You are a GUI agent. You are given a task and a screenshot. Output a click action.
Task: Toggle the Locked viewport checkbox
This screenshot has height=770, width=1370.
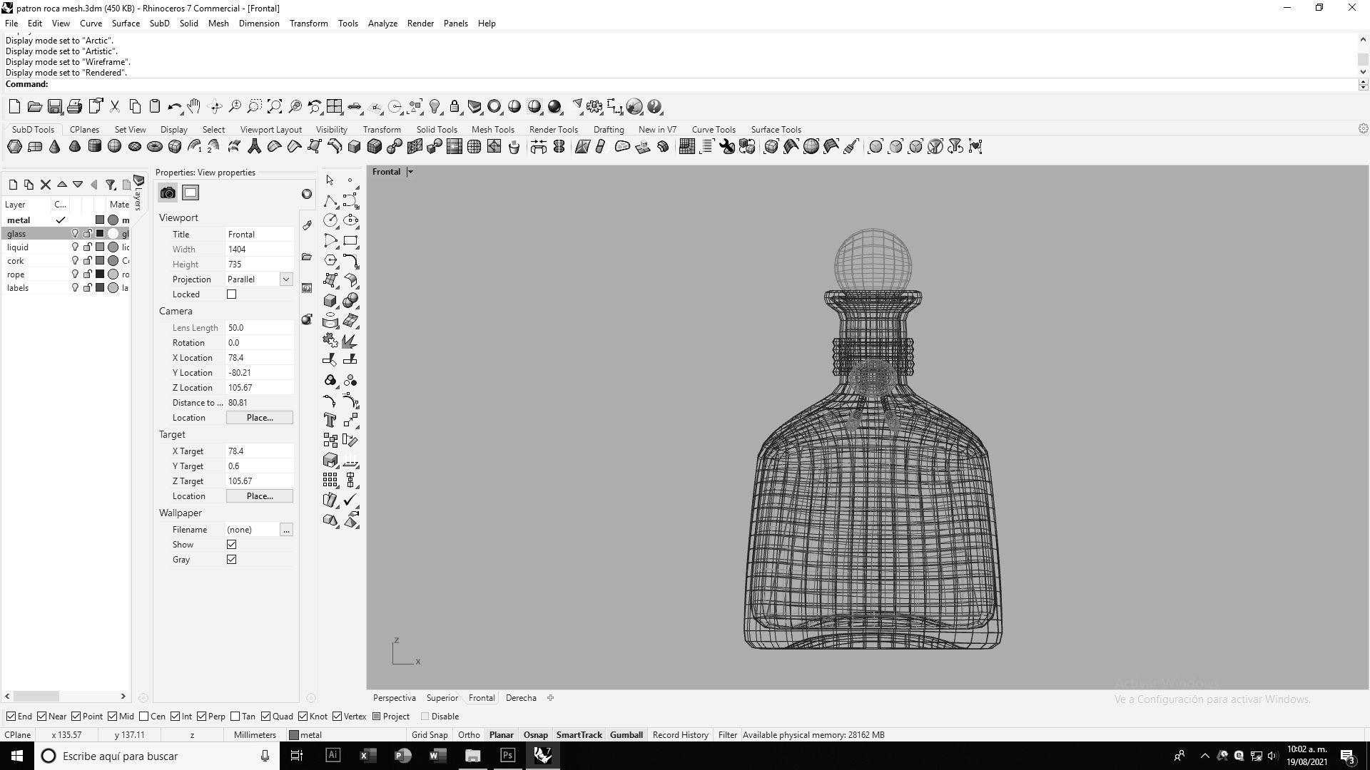pos(231,294)
